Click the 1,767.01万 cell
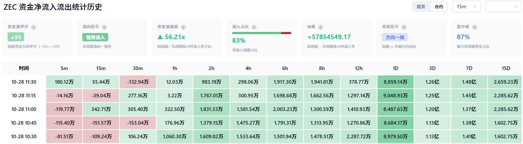This screenshot has height=144, width=523. click(212, 96)
